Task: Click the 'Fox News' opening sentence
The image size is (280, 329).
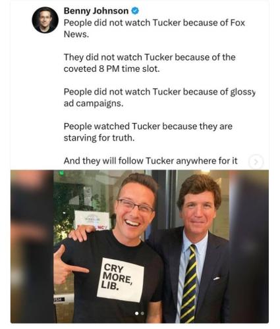Action: tap(154, 28)
